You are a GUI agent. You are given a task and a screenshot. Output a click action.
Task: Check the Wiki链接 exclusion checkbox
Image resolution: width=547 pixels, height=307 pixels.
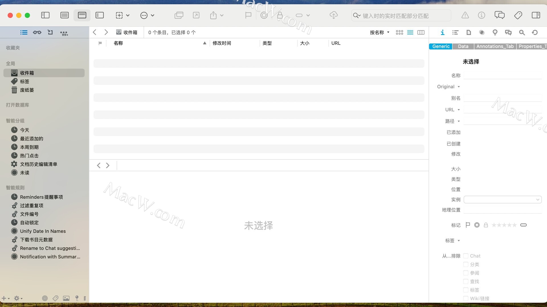click(x=466, y=298)
